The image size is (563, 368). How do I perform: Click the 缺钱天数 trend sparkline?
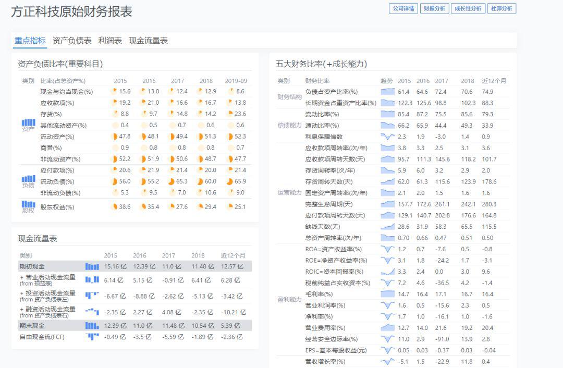click(x=387, y=227)
